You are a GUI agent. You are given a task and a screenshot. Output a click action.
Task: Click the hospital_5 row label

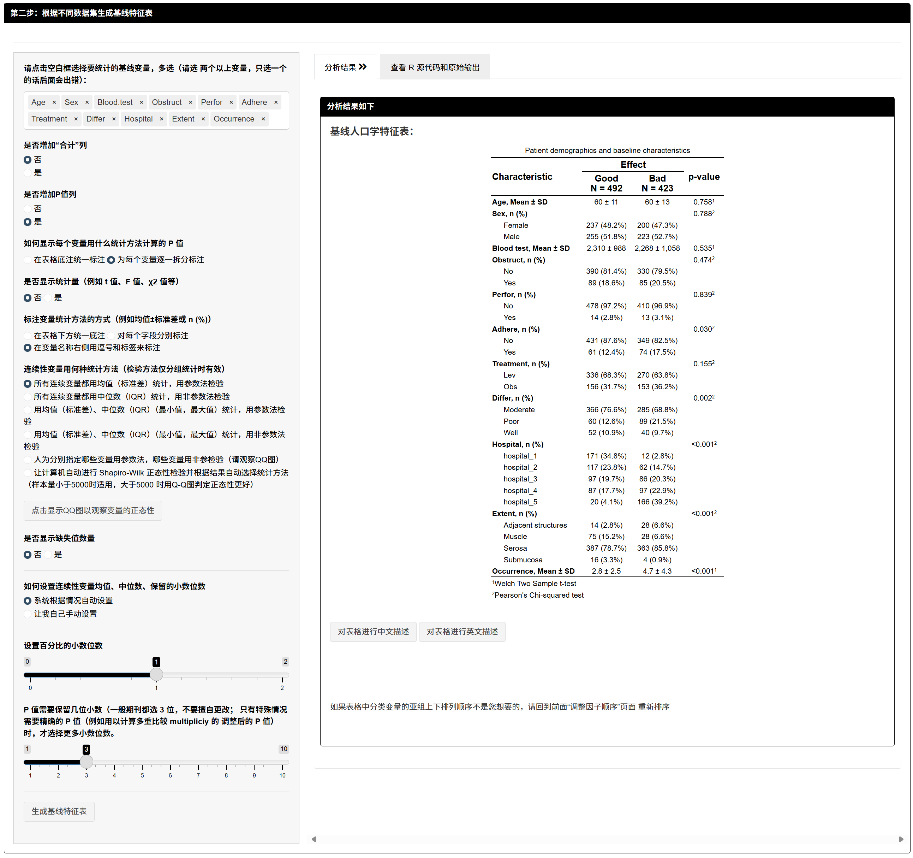(520, 502)
